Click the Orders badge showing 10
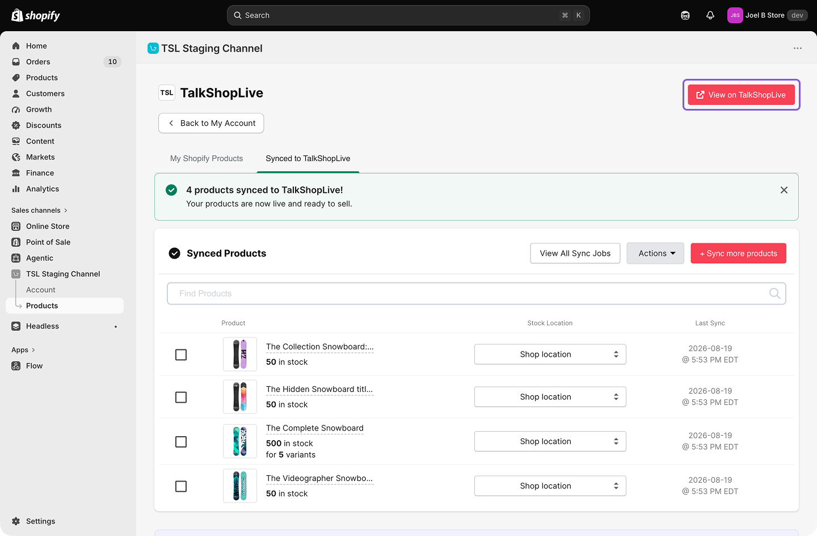This screenshot has width=817, height=536. point(112,62)
